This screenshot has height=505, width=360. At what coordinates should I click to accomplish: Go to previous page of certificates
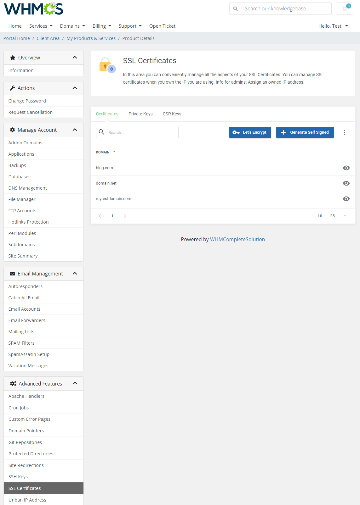pos(100,216)
